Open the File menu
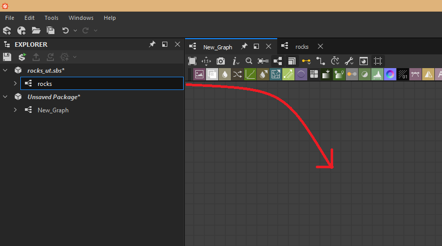Screen dimensions: 442x246 (10, 18)
